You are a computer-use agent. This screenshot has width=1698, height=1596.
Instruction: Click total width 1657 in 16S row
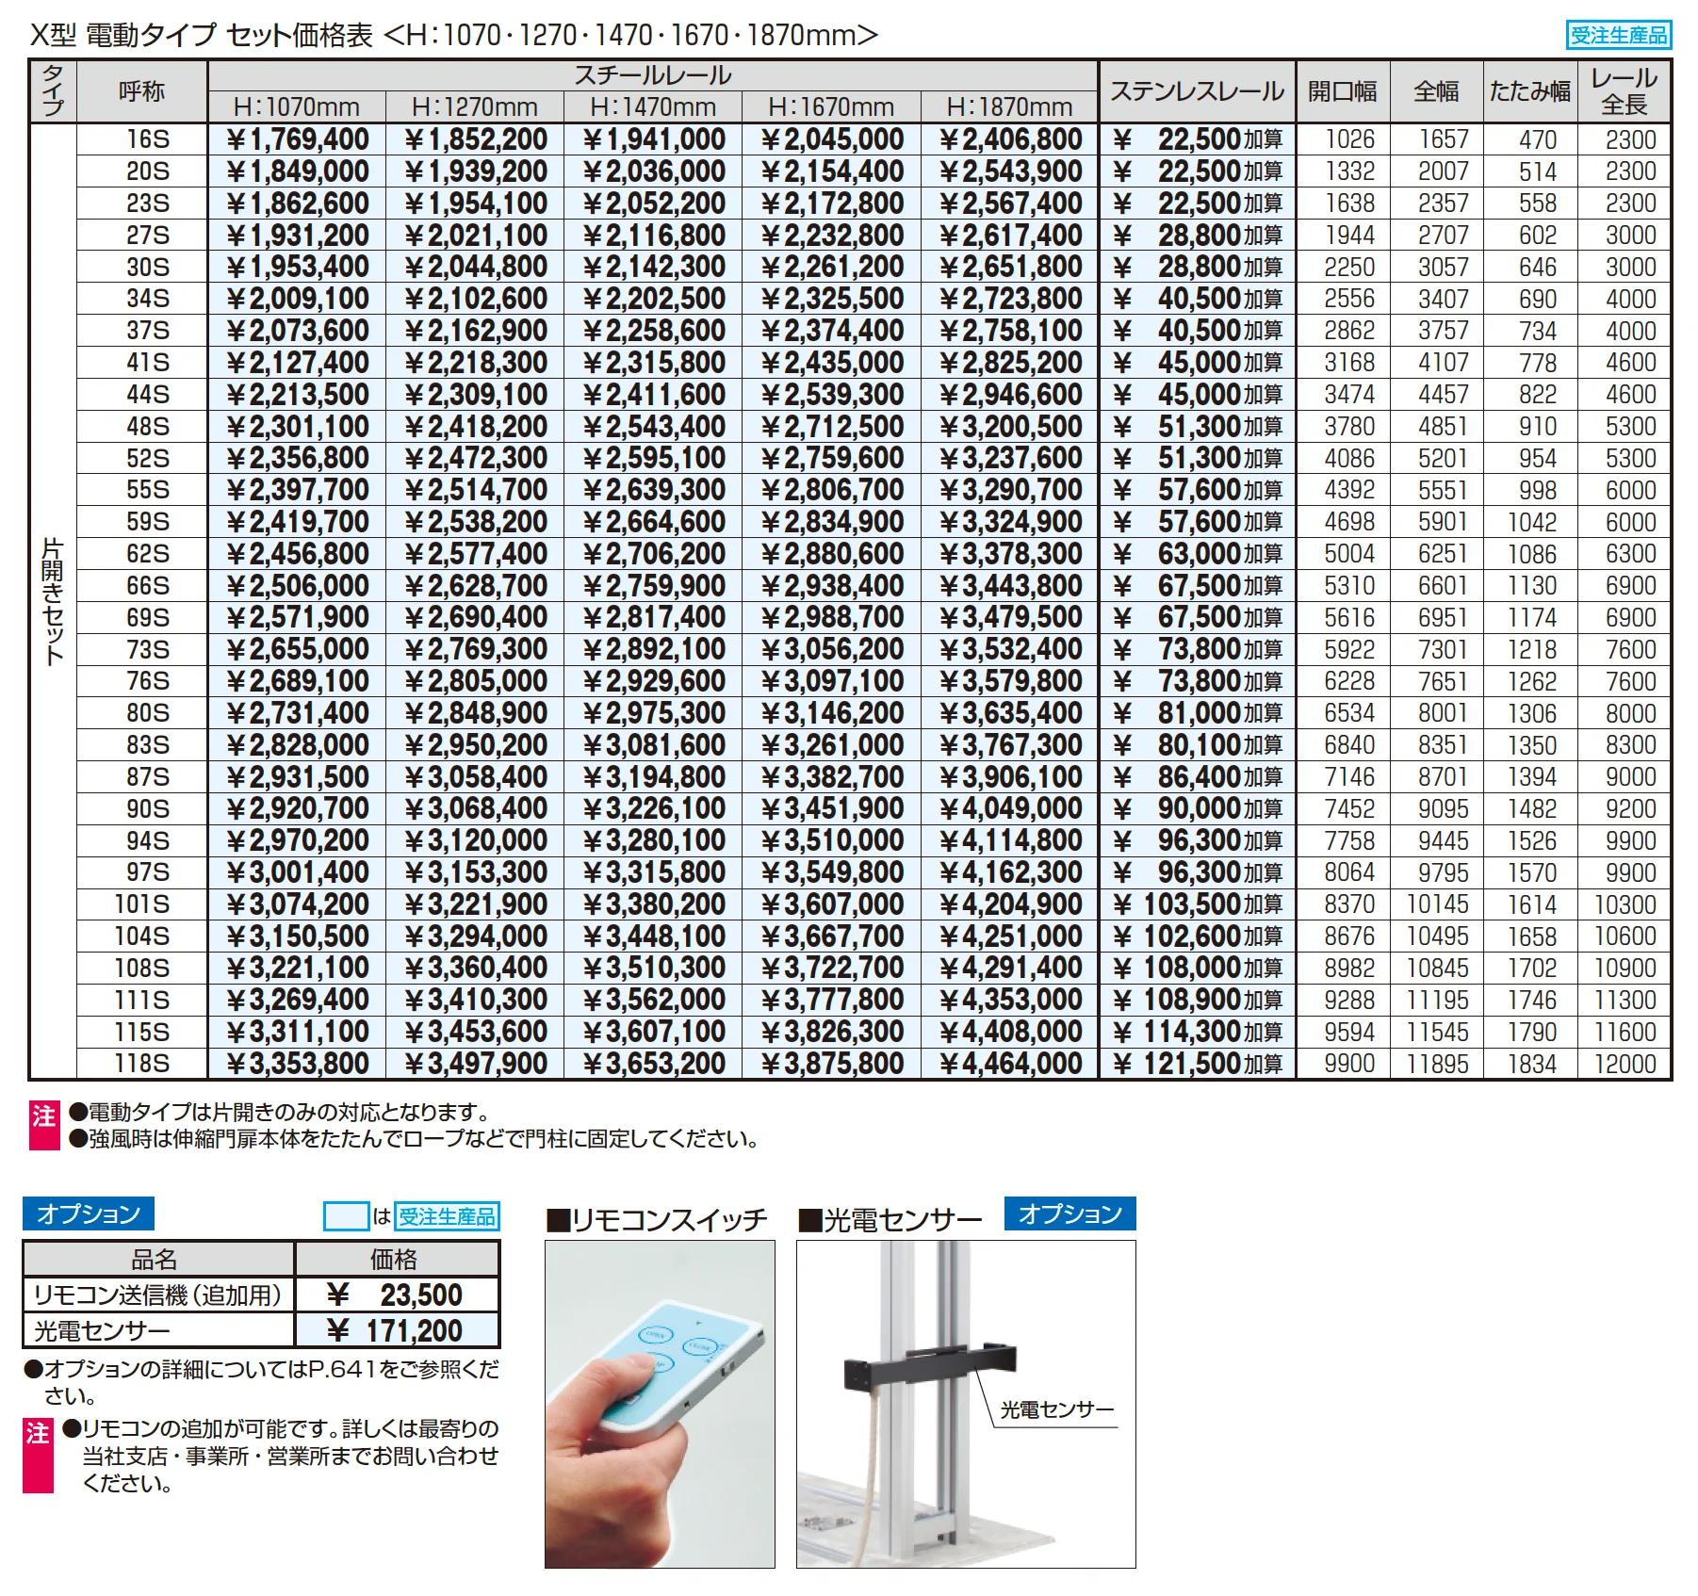(x=1443, y=139)
